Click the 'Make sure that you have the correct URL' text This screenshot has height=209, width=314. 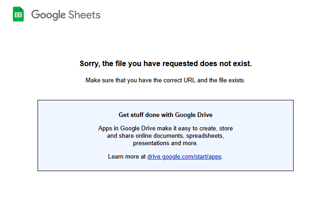(x=166, y=80)
